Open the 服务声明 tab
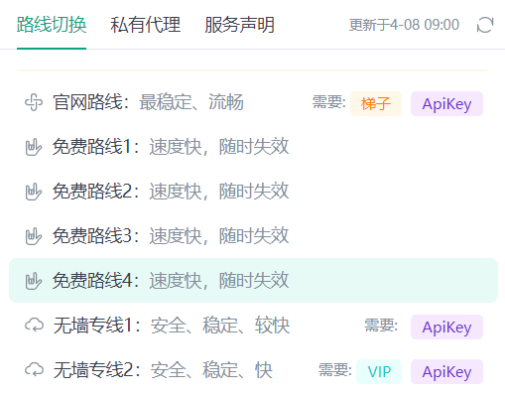The image size is (505, 396). coord(240,25)
